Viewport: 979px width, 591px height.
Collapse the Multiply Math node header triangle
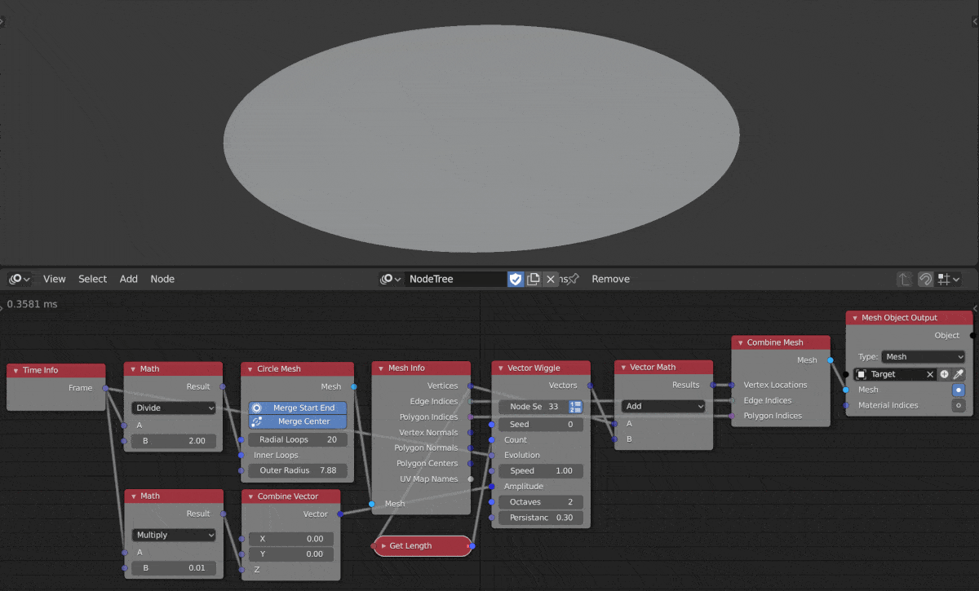(x=133, y=496)
